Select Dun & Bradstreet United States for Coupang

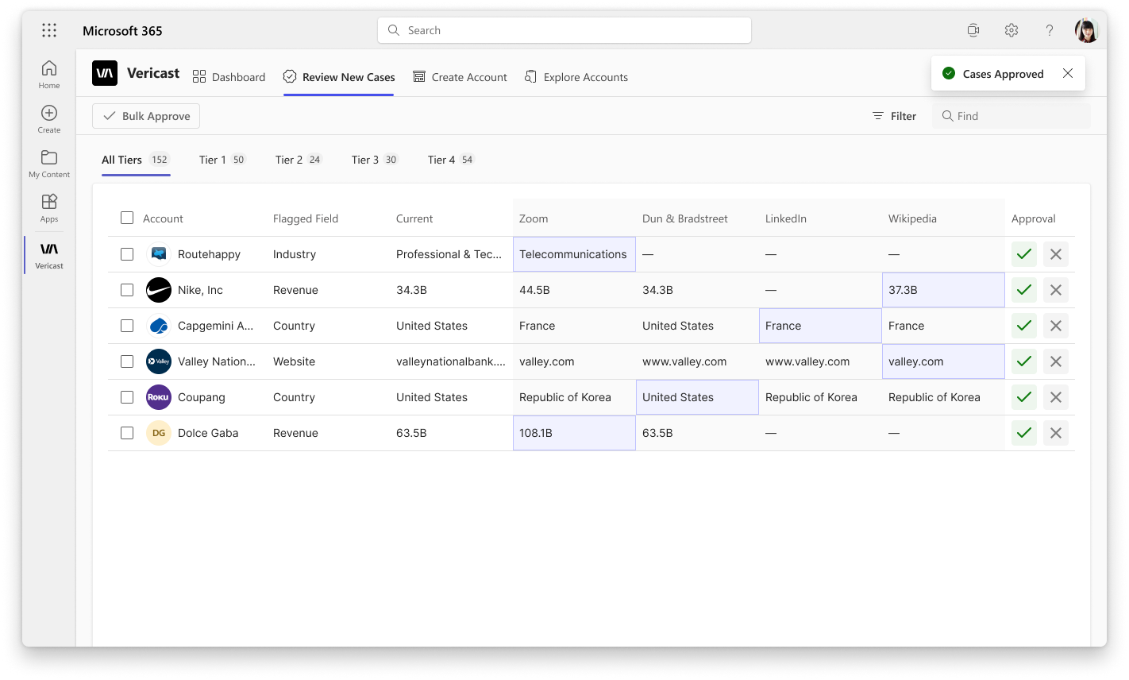[697, 397]
